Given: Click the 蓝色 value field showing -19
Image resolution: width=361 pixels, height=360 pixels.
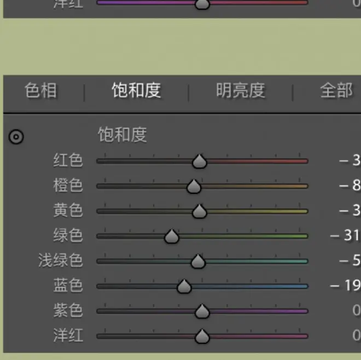Looking at the screenshot, I should point(346,286).
